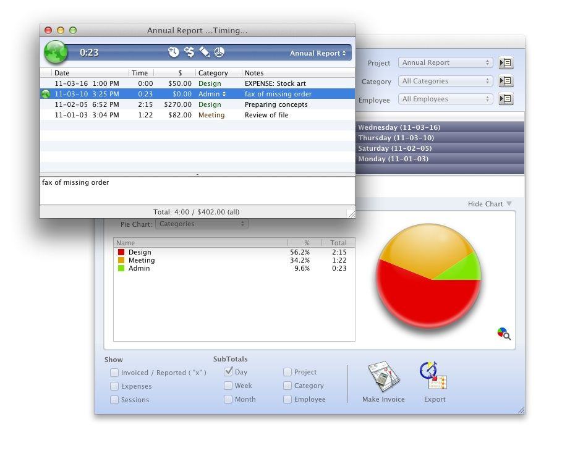Click the pie chart report icon
The width and height of the screenshot is (562, 456).
point(219,53)
